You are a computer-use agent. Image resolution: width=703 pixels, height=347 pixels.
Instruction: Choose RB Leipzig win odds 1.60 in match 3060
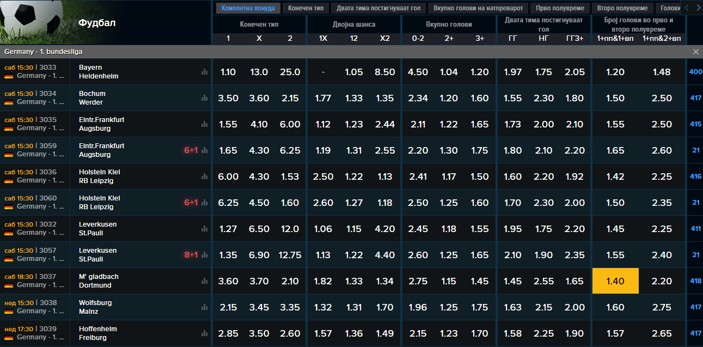click(290, 203)
